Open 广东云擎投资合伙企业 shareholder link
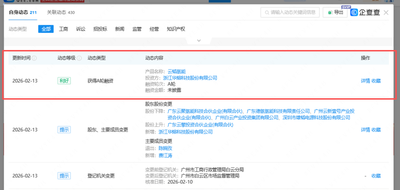The width and height of the screenshot is (400, 190). pos(200,125)
